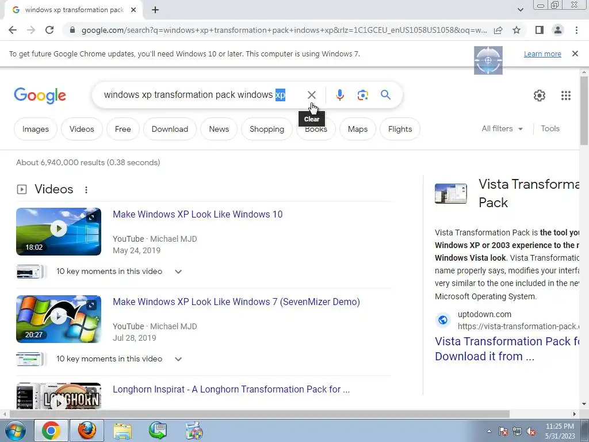Click the muted volume tray icon
This screenshot has height=442, width=589.
(x=531, y=432)
